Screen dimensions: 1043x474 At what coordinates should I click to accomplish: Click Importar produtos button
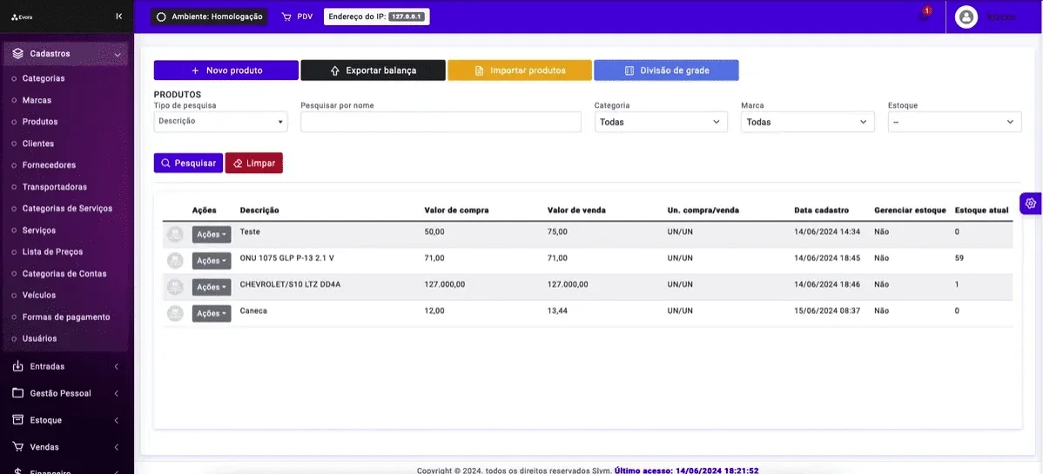tap(520, 70)
